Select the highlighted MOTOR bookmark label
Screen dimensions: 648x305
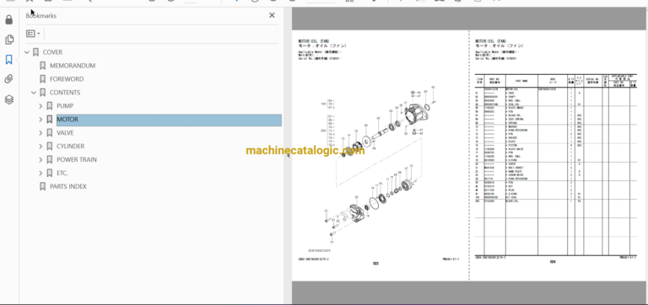tap(67, 120)
